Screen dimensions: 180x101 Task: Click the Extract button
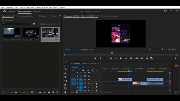click(142, 58)
